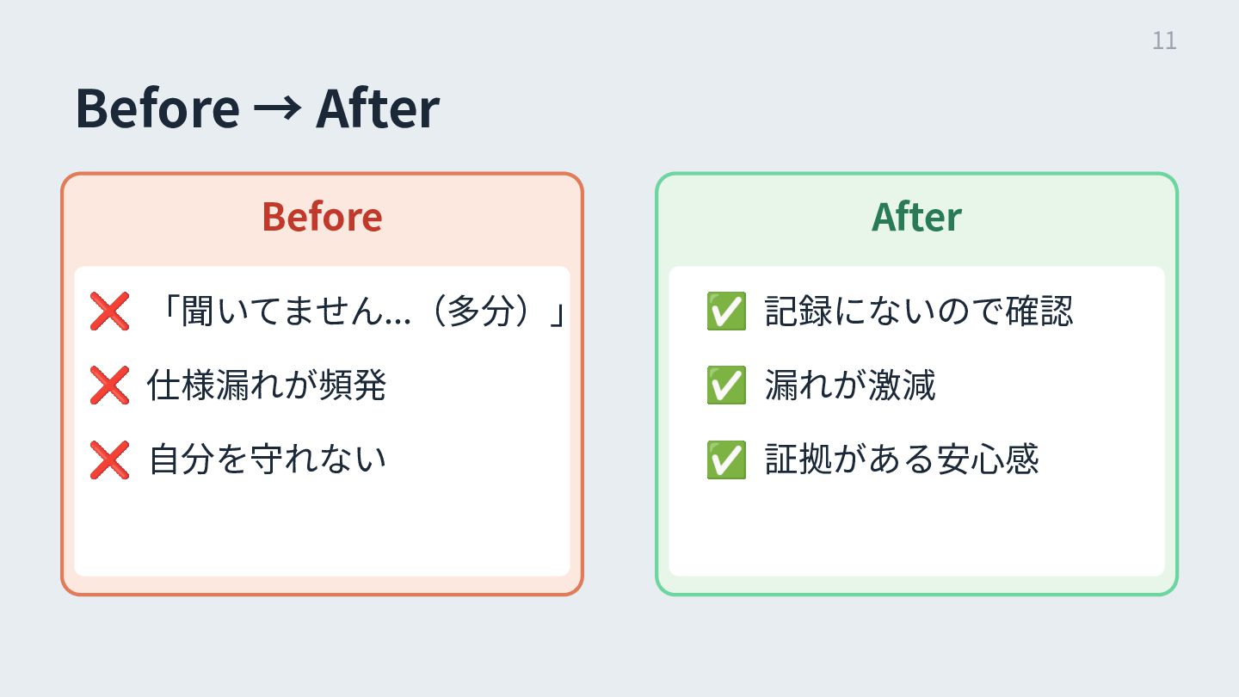The image size is (1239, 697).
Task: Click the empty white area below 証拠がある安心感
Action: (916, 529)
